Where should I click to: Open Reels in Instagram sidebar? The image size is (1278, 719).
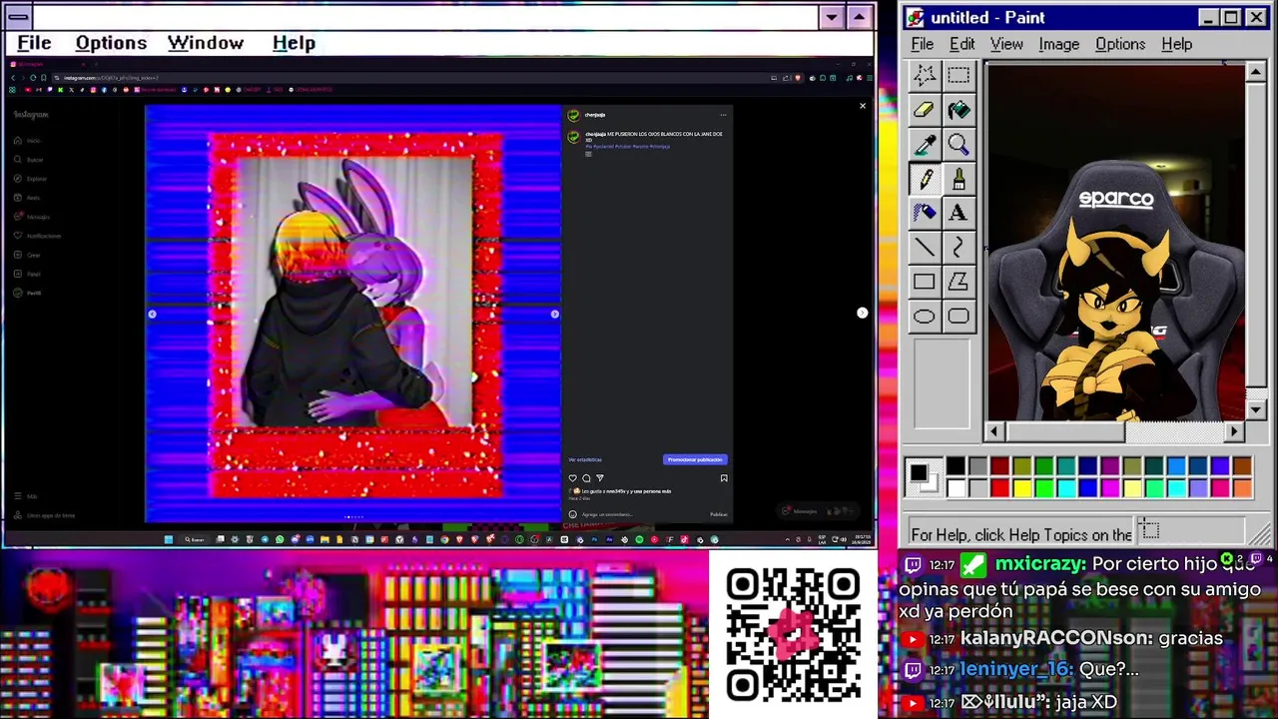coord(28,198)
